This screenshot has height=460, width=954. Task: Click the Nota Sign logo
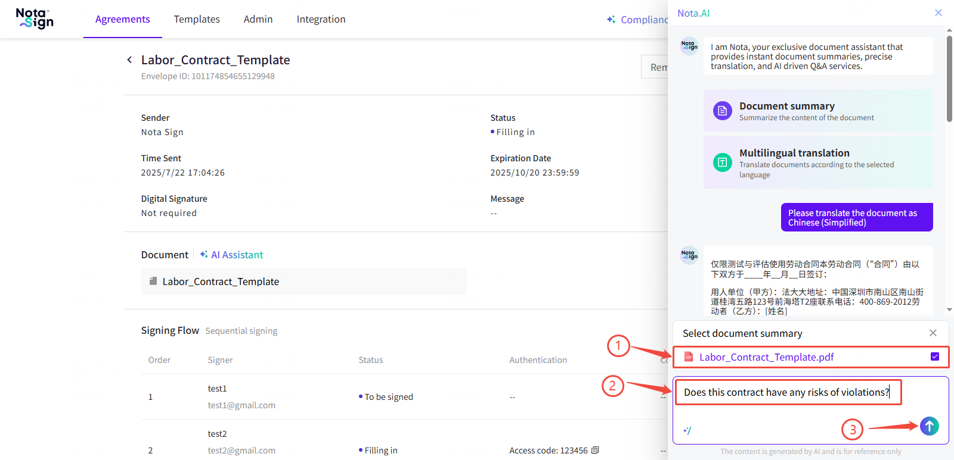coord(35,18)
